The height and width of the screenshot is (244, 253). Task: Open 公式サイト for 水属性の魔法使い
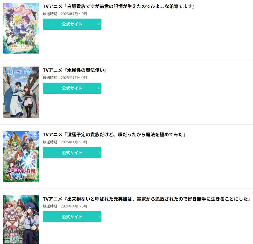[72, 88]
